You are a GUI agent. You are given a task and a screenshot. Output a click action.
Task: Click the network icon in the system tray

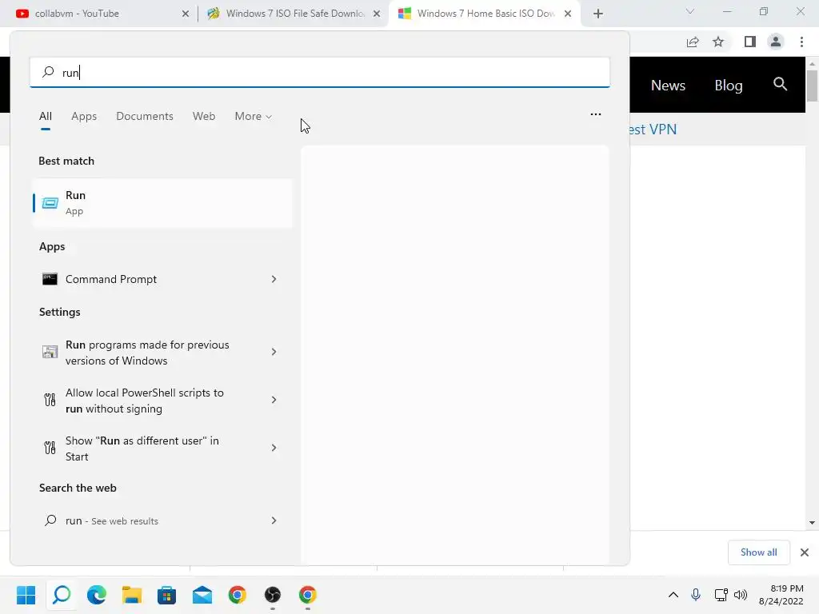tap(721, 595)
